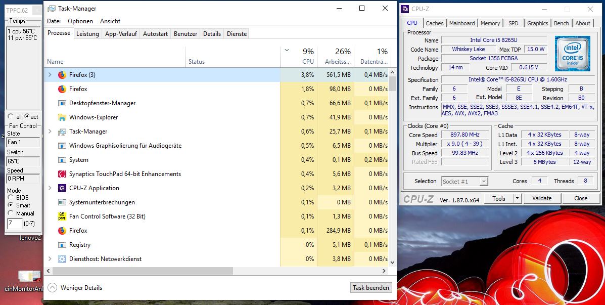605x305 pixels.
Task: Click the Task-Manager process row icon
Action: click(62, 132)
